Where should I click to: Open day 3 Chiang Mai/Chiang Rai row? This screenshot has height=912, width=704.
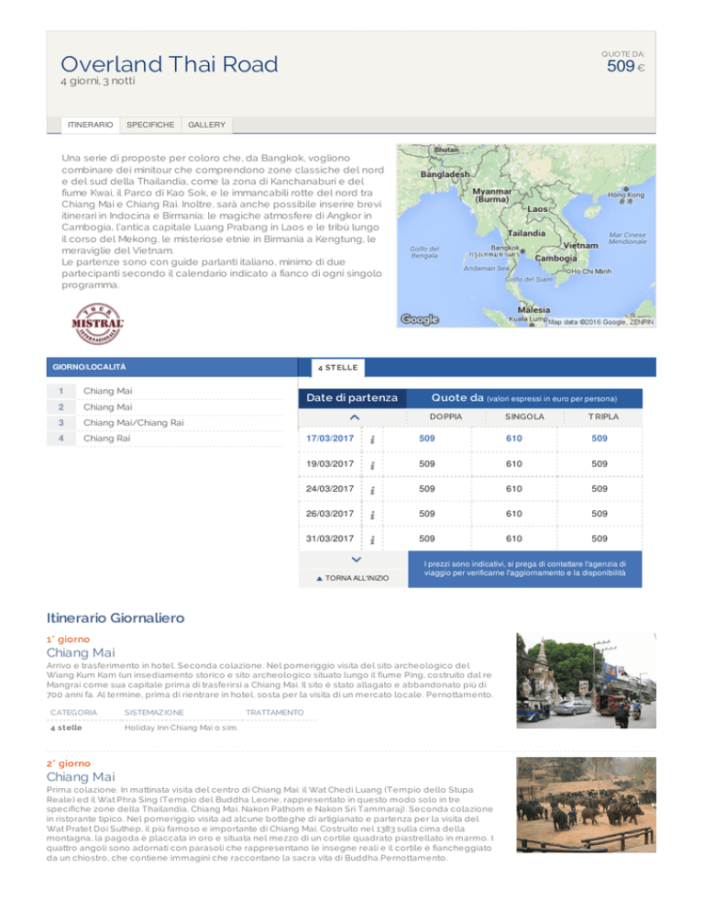pos(164,423)
